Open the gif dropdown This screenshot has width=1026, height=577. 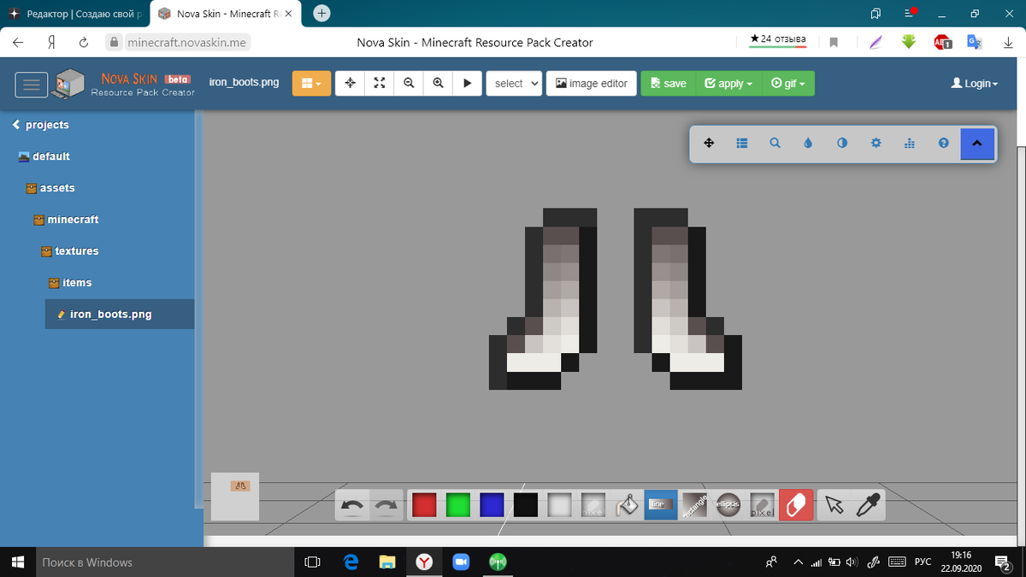coord(787,83)
